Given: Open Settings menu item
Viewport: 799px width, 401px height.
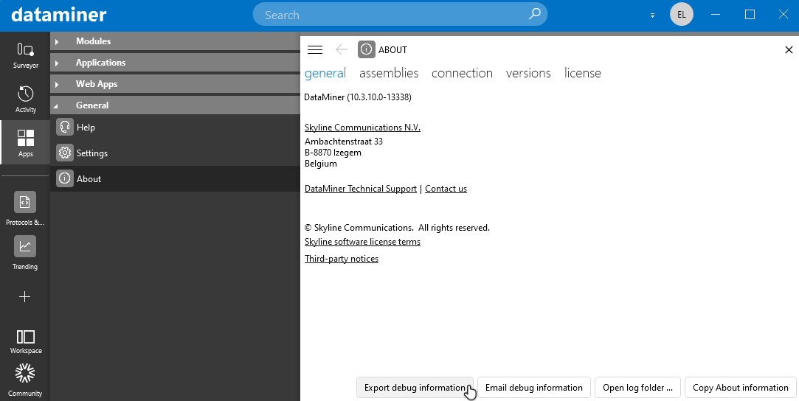Looking at the screenshot, I should click(x=175, y=153).
